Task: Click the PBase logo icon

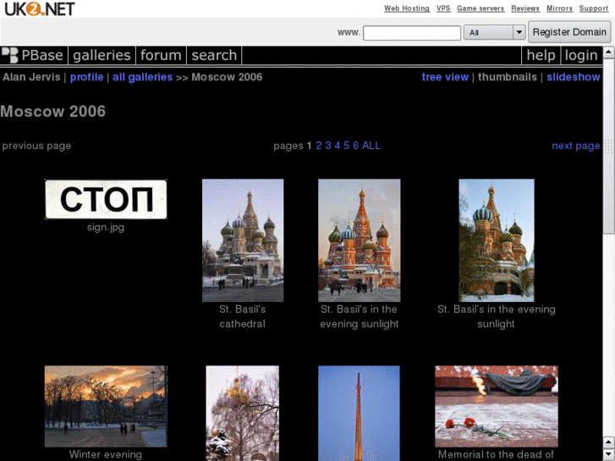Action: [10, 55]
